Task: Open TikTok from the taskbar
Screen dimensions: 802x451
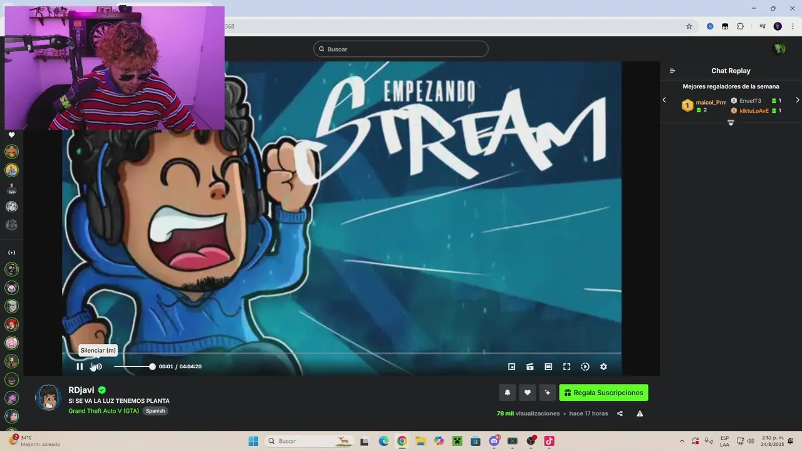Action: point(549,441)
